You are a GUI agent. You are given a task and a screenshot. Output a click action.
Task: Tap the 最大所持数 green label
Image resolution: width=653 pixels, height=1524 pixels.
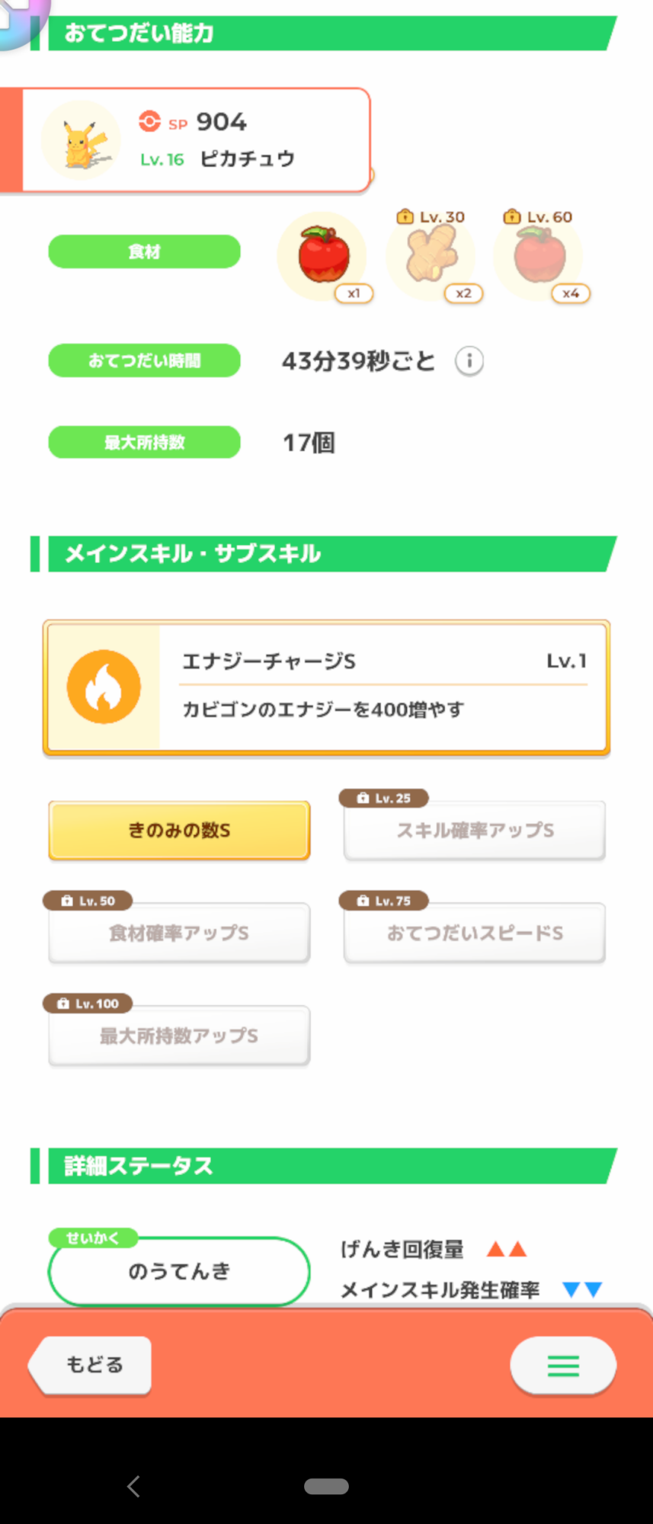[144, 442]
